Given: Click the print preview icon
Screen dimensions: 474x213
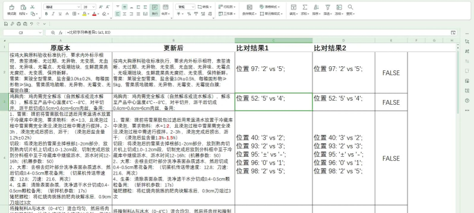Looking at the screenshot, I should point(25,24).
